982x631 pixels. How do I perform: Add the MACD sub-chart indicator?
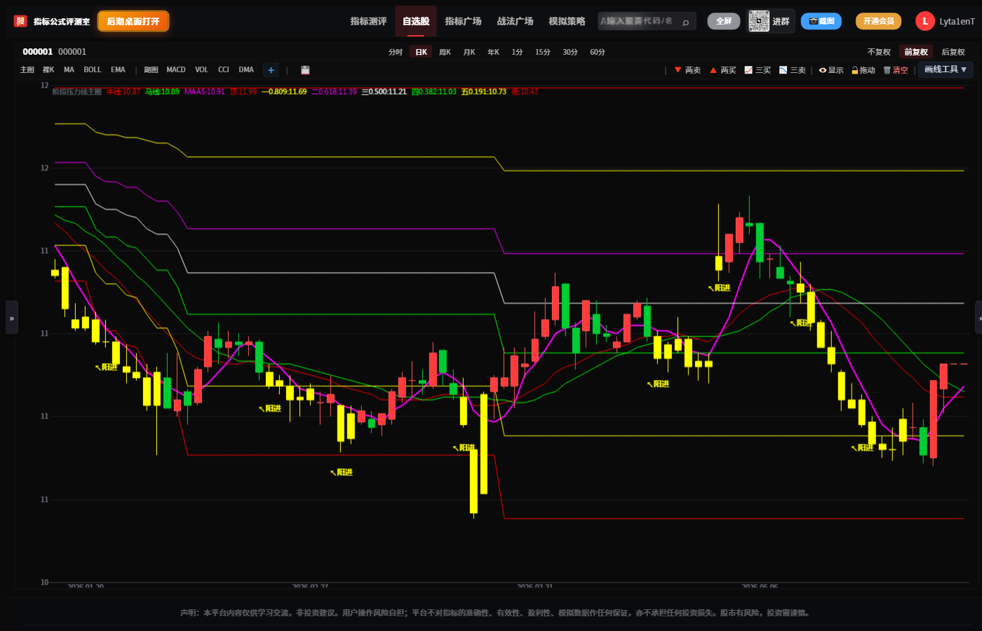tap(176, 70)
